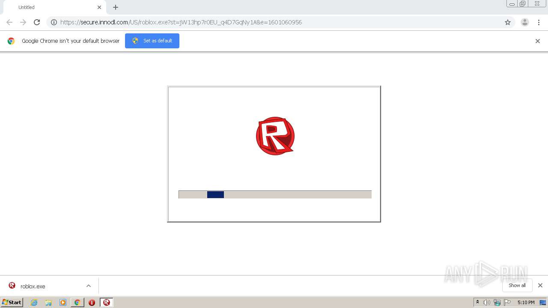The height and width of the screenshot is (308, 548).
Task: View site information icon in address bar
Action: pos(54,22)
